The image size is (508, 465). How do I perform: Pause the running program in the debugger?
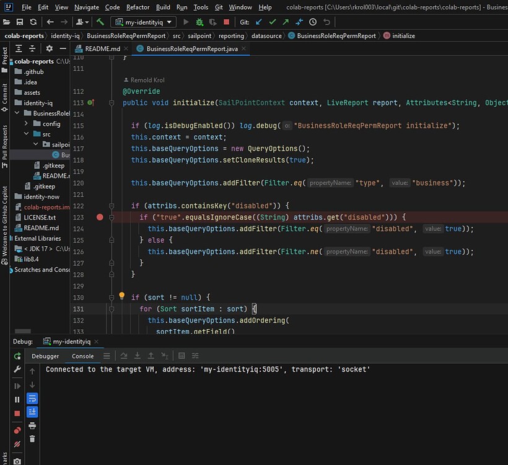[x=18, y=398]
